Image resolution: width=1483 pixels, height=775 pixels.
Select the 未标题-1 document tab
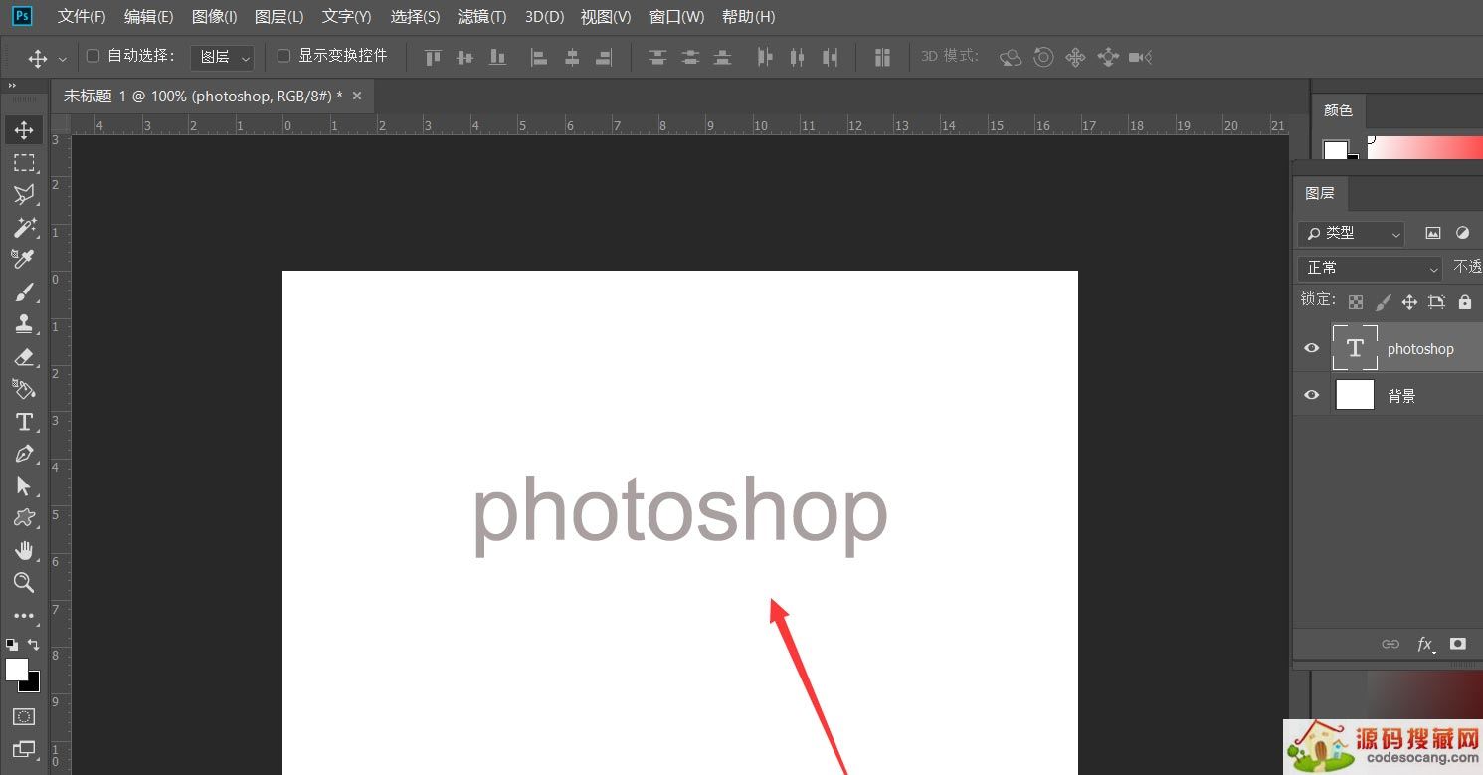203,96
